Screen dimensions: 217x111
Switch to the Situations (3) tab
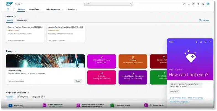click(22, 20)
